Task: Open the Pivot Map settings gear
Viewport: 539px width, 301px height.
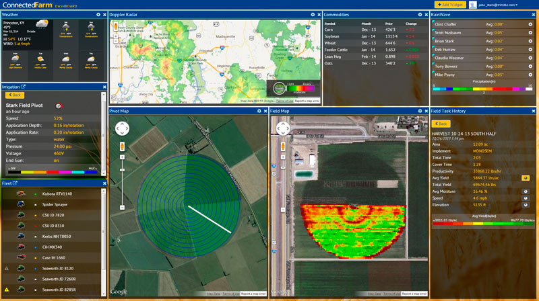Action: tap(259, 111)
